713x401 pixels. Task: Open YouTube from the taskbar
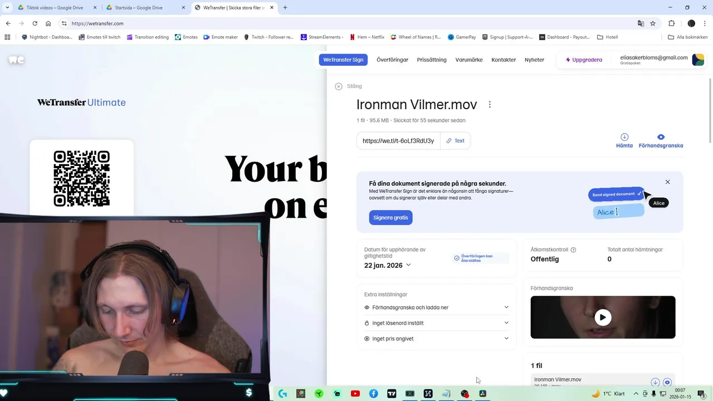point(355,394)
